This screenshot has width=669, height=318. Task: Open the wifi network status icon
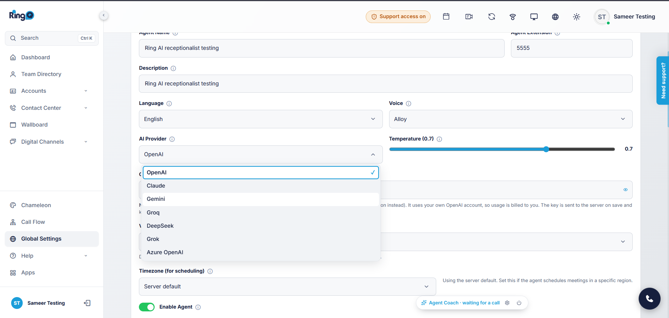click(x=513, y=16)
